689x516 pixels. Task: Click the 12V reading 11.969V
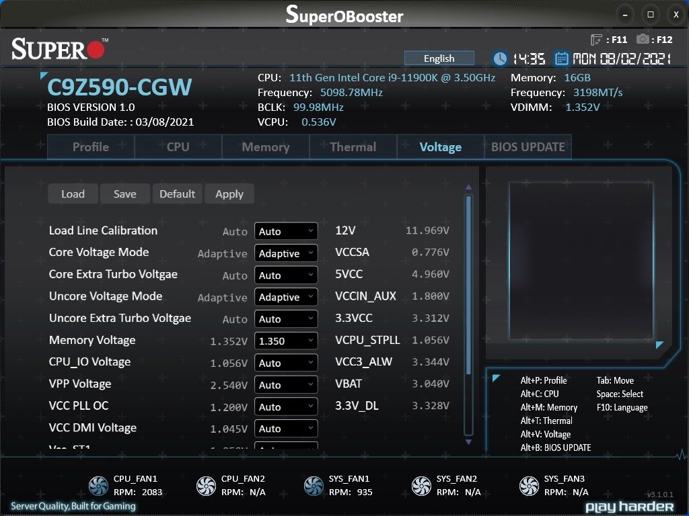pos(427,231)
